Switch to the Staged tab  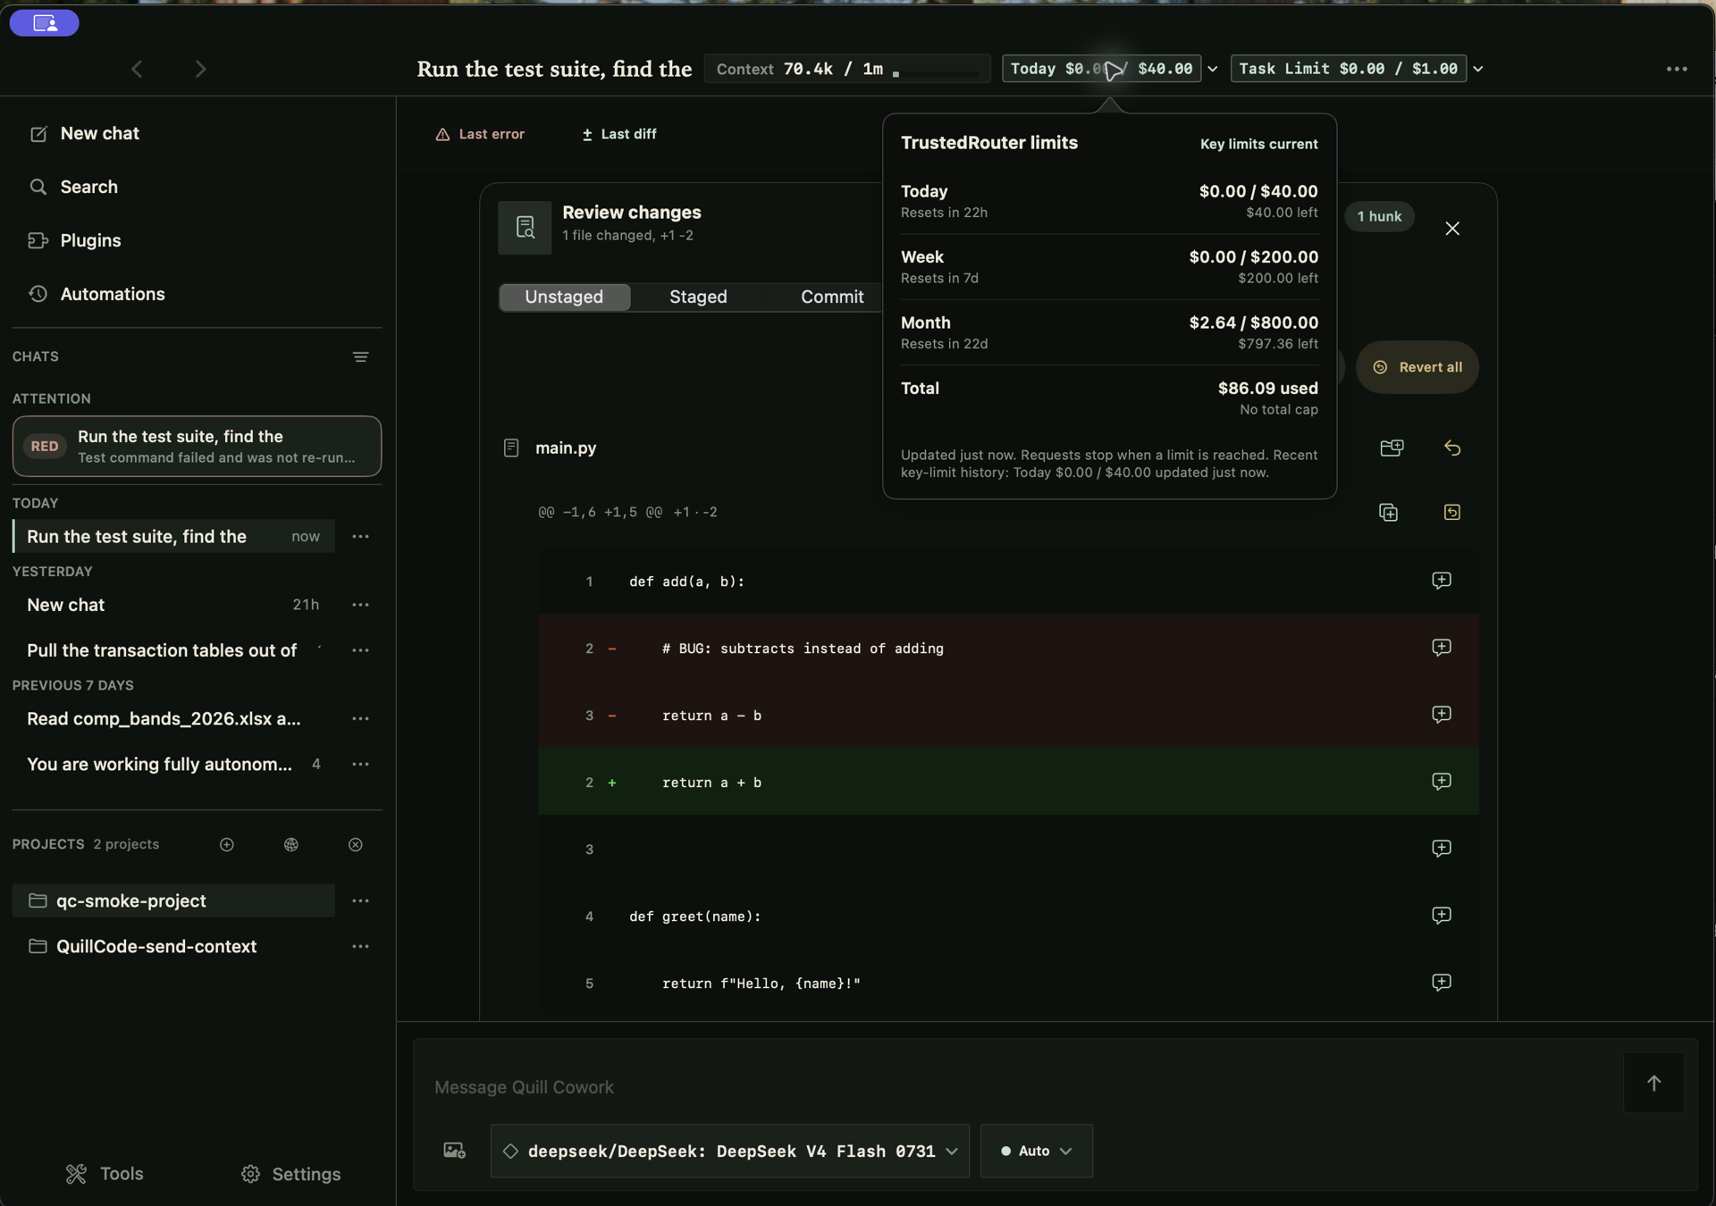[x=698, y=297]
